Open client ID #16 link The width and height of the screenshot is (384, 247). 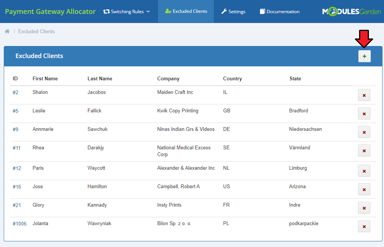pyautogui.click(x=17, y=187)
